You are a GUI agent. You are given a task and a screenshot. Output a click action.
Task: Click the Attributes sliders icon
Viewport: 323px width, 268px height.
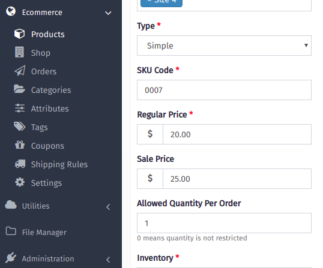tap(20, 108)
